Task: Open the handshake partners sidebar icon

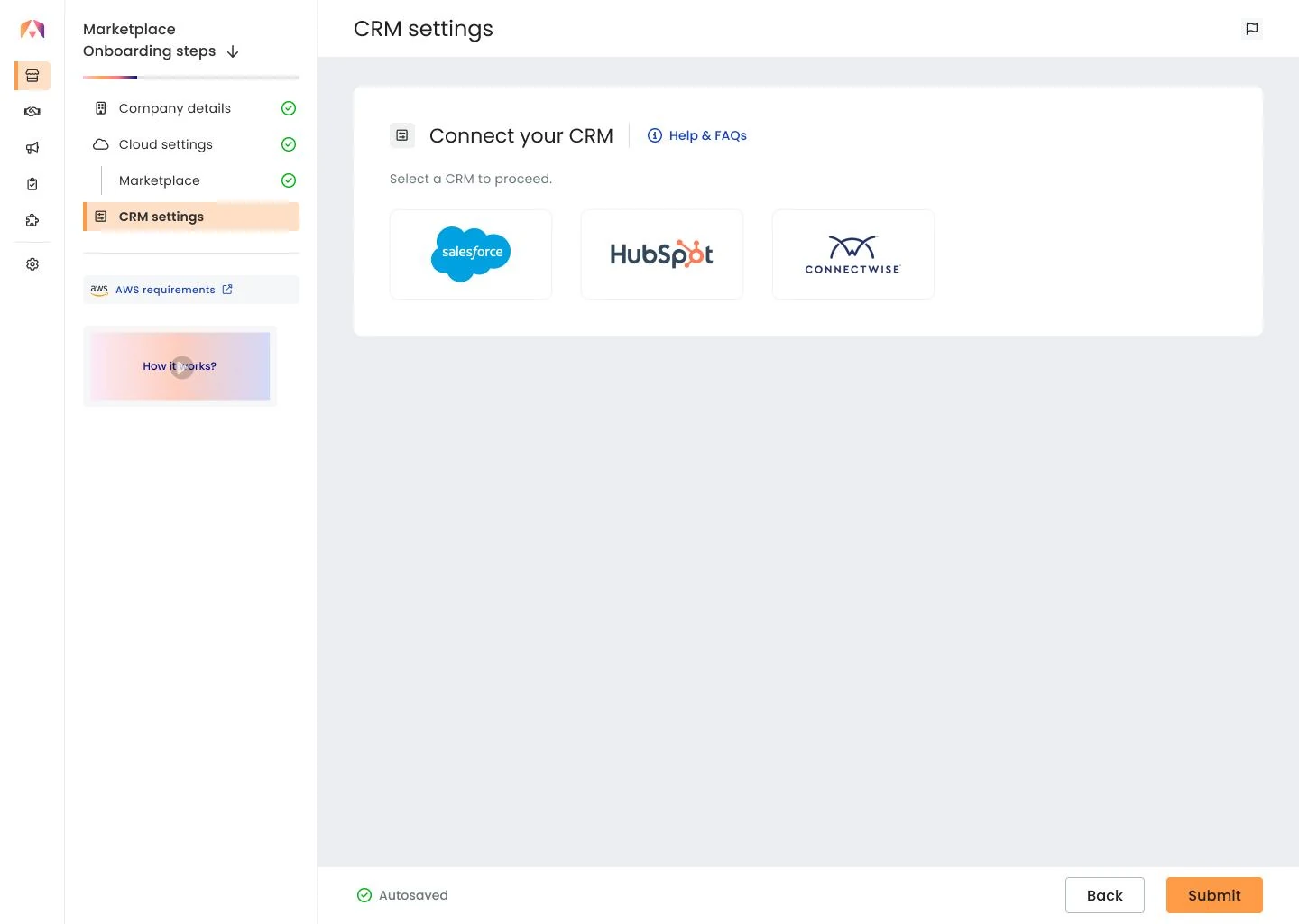Action: tap(32, 112)
